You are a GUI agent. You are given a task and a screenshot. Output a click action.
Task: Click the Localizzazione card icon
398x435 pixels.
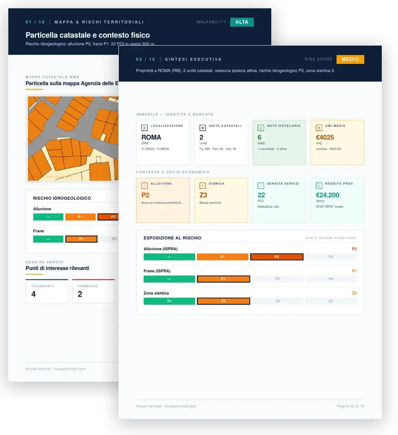145,128
